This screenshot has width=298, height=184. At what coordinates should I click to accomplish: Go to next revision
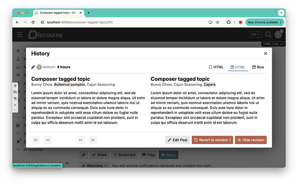81,140
